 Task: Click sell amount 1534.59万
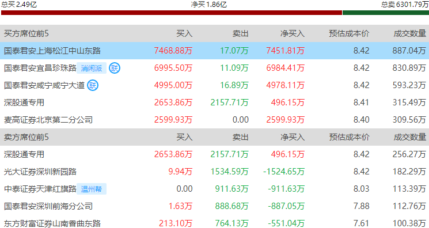coord(229,172)
